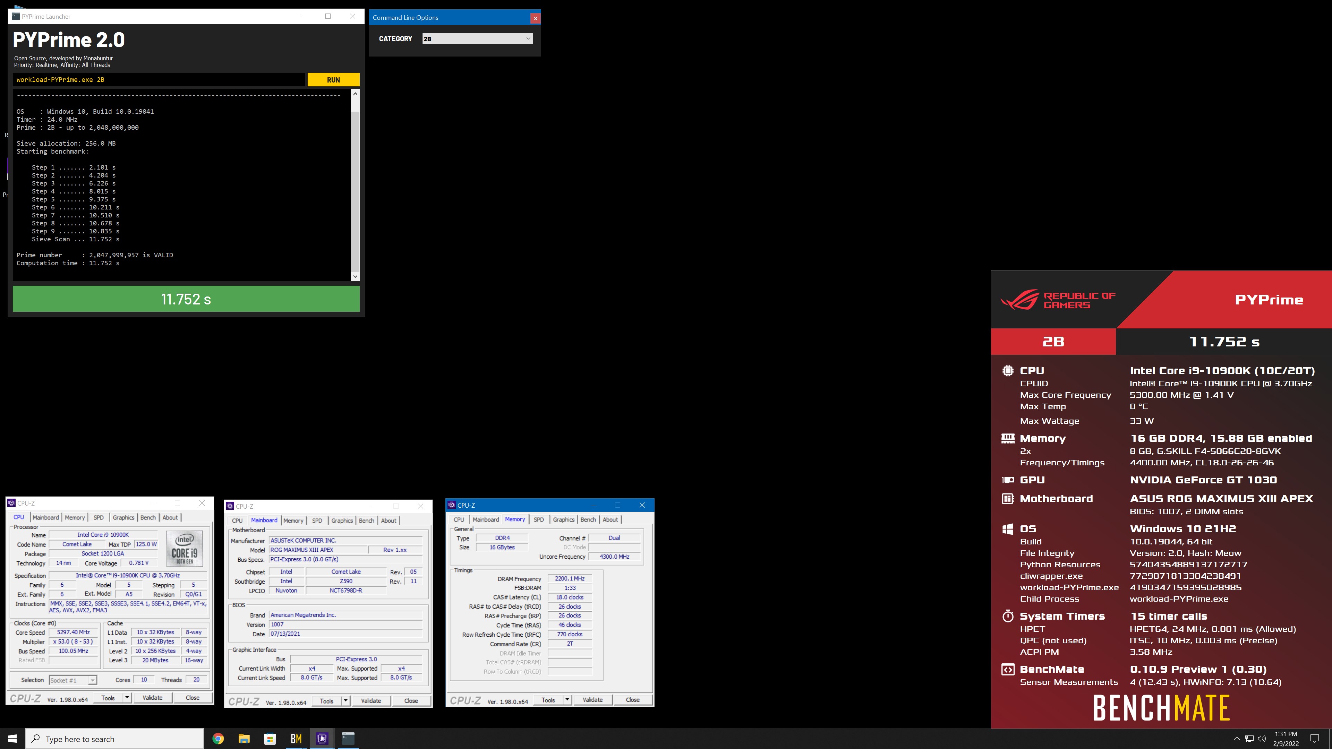1332x749 pixels.
Task: Open Tools dropdown arrow in left CPU-Z
Action: tap(127, 698)
